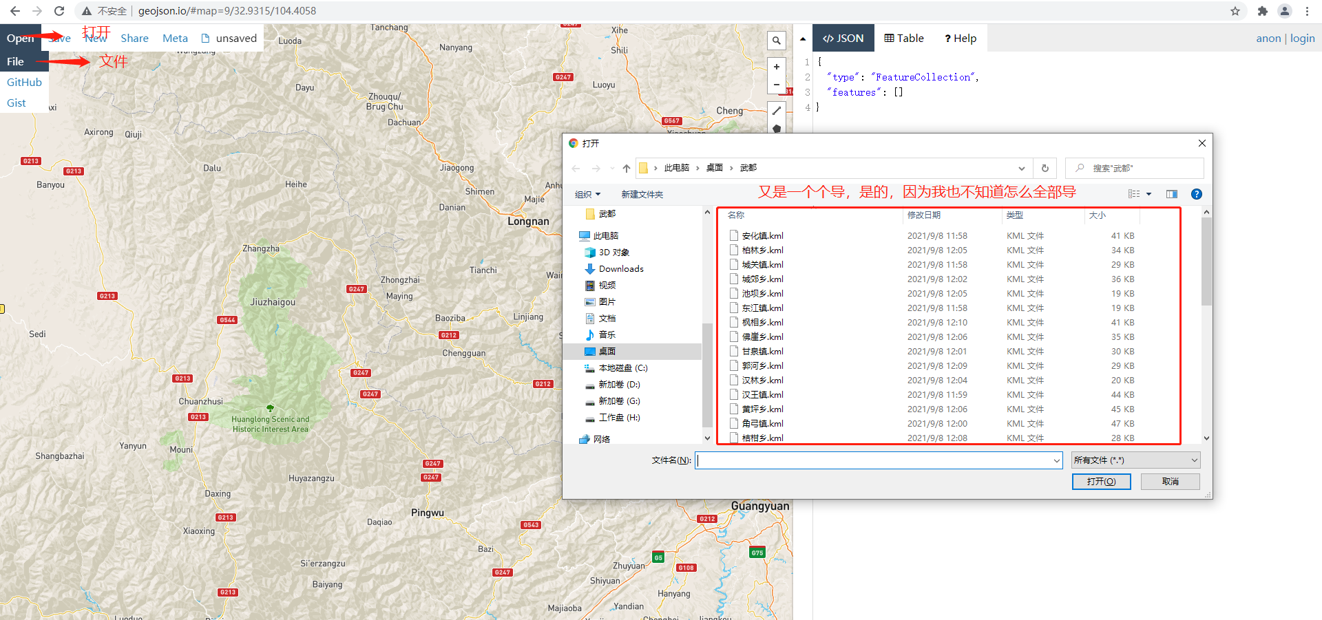The width and height of the screenshot is (1322, 620).
Task: Toggle the preview pane in the dialog
Action: click(x=1171, y=194)
